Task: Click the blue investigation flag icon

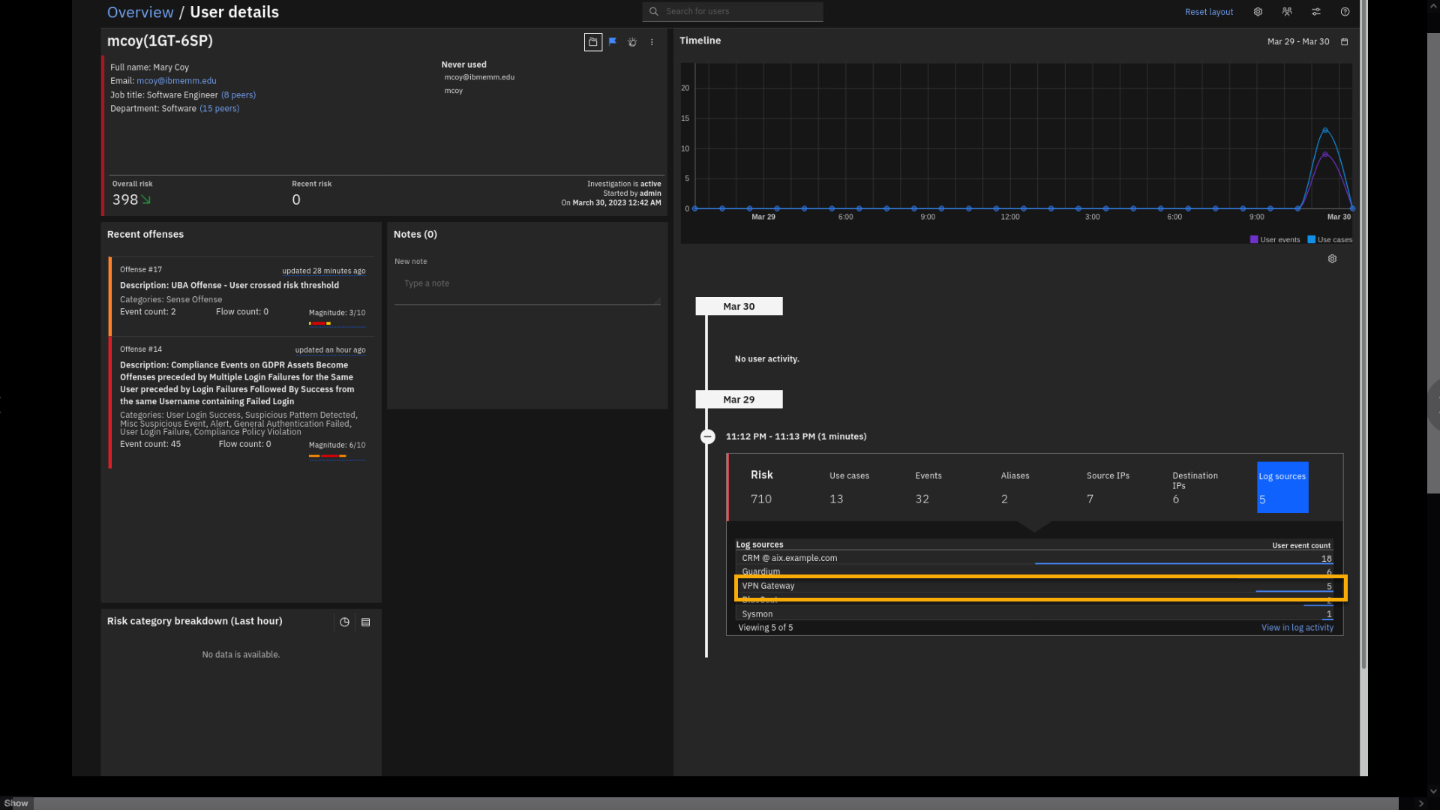Action: click(x=613, y=42)
